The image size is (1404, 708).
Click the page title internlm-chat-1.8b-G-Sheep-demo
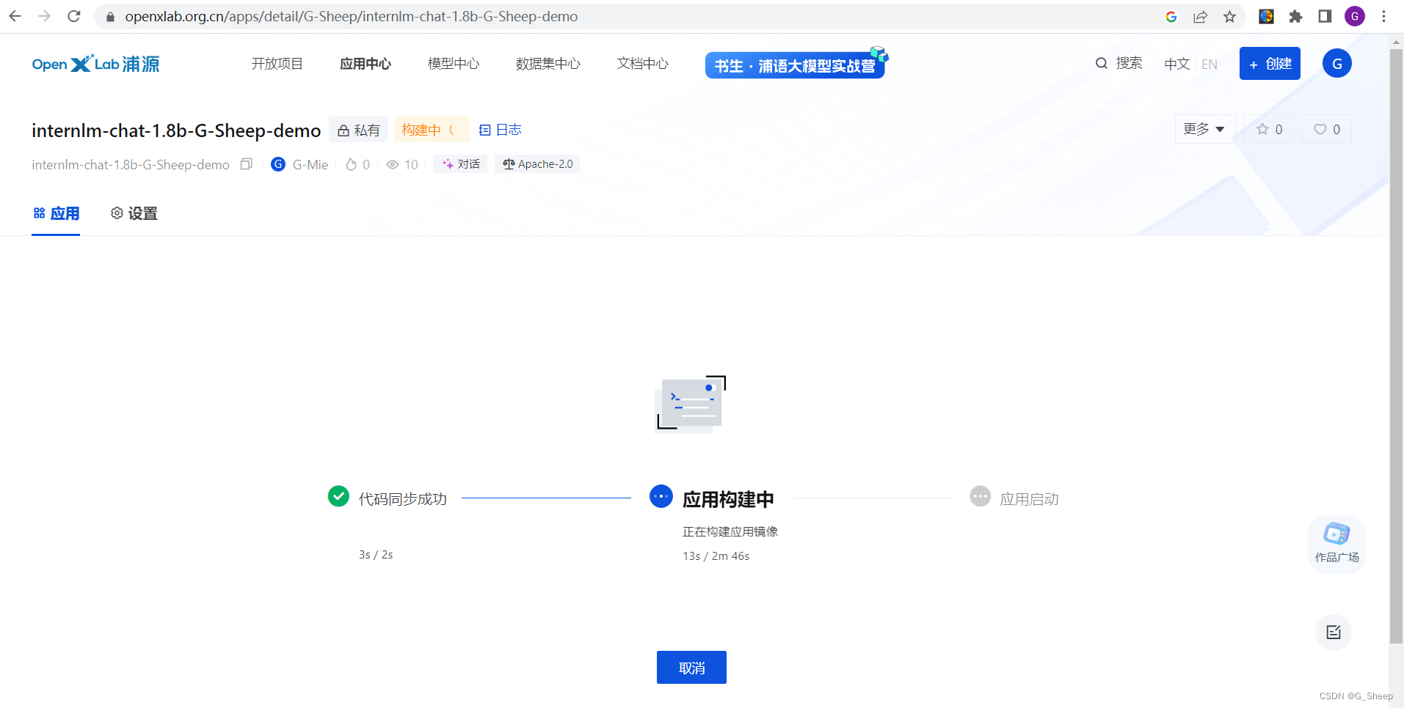(x=176, y=130)
